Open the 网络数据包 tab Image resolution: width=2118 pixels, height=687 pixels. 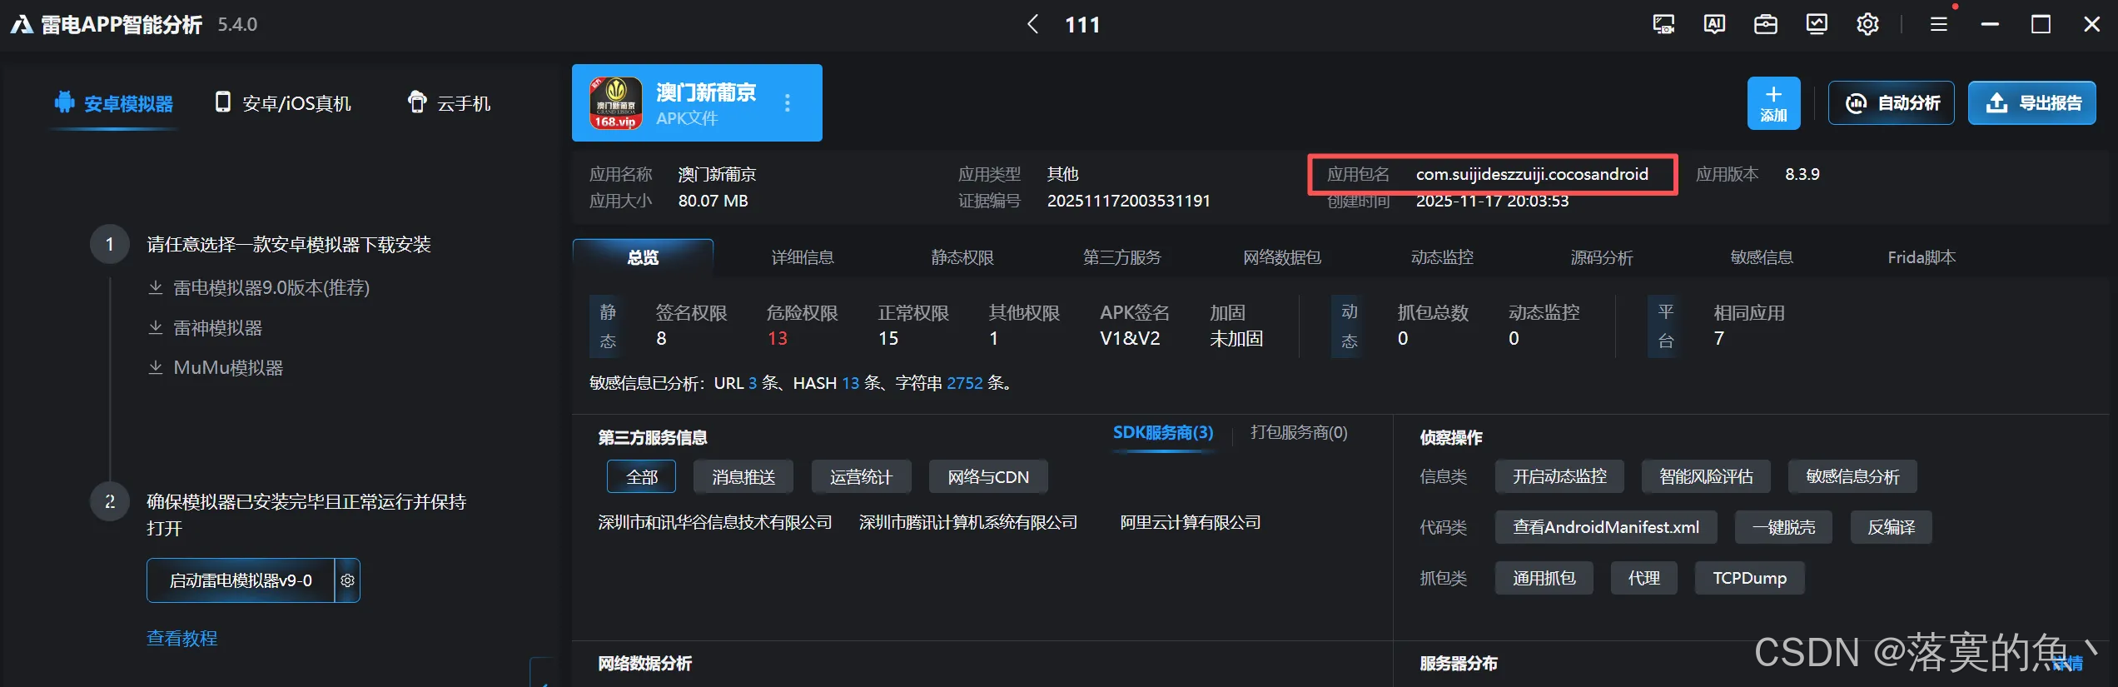1282,257
